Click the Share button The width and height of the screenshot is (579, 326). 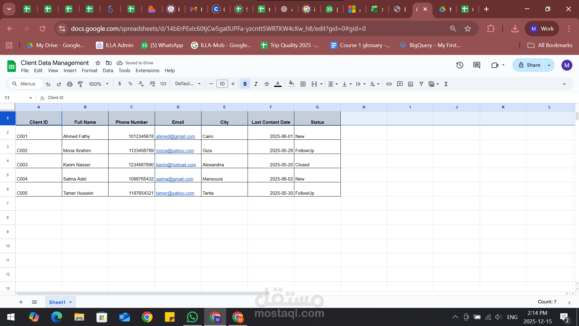tap(529, 65)
